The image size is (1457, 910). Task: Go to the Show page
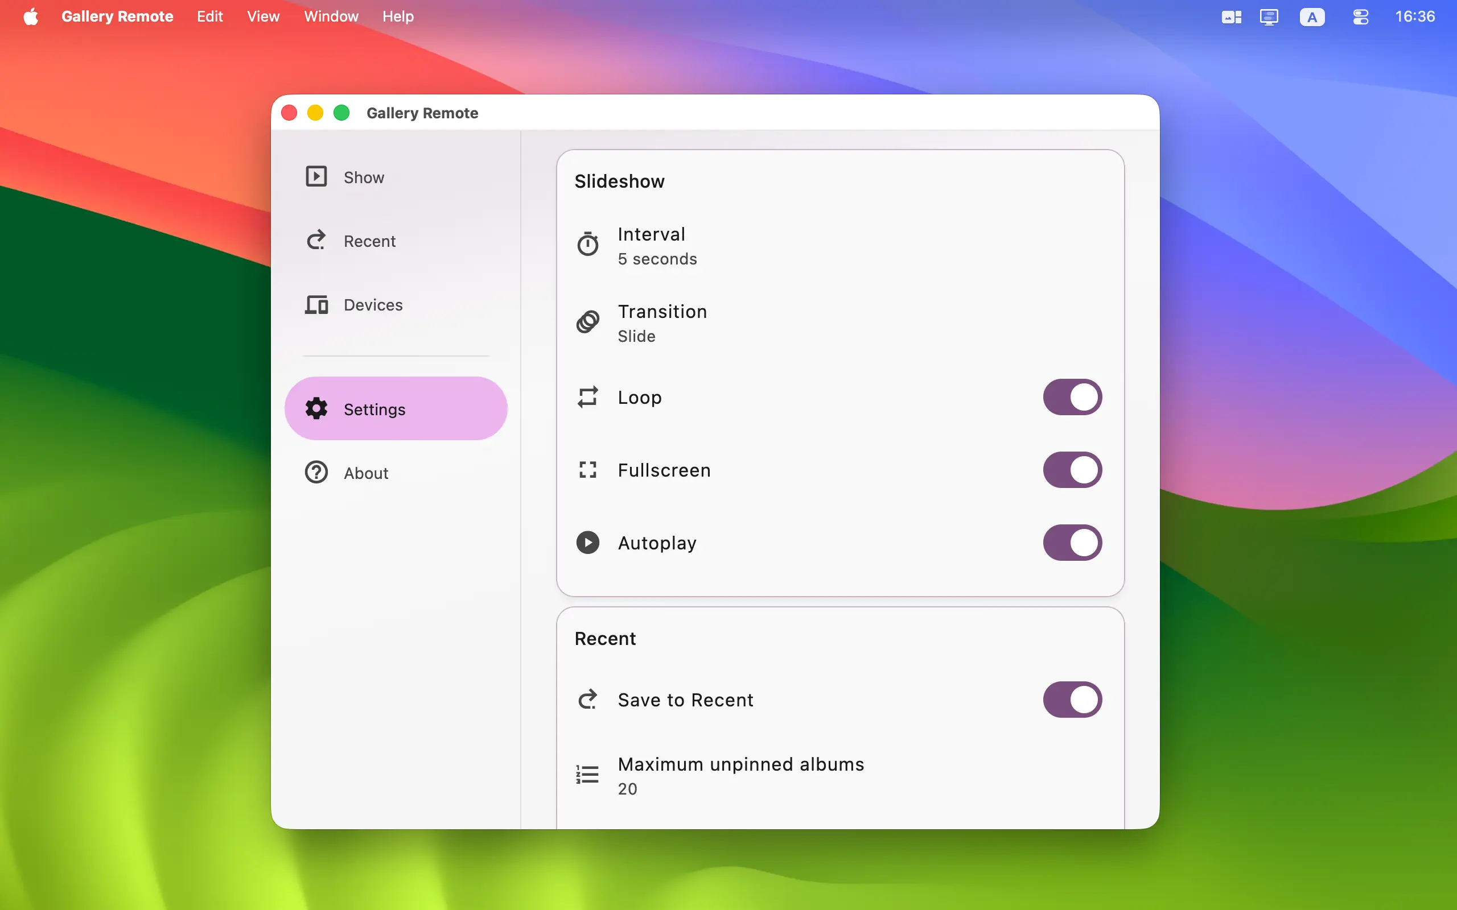pyautogui.click(x=396, y=176)
